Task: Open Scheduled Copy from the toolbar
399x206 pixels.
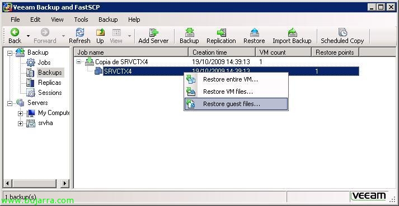Action: [x=342, y=36]
